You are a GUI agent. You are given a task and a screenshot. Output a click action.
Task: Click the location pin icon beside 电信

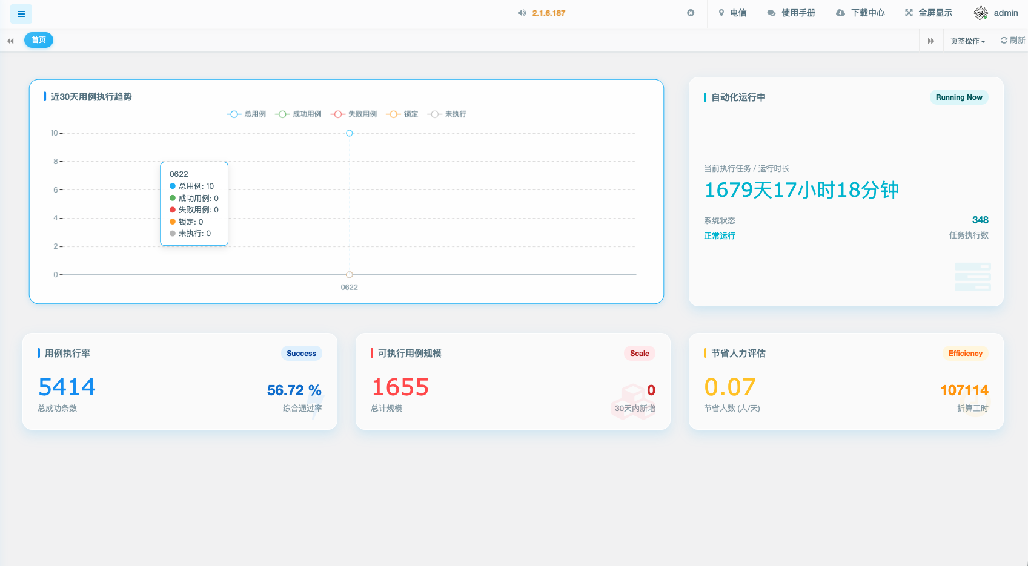721,13
